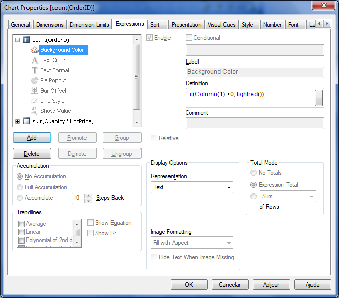Click the expression list scrollbar thumb
Image resolution: width=339 pixels, height=298 pixels.
pyautogui.click(x=136, y=77)
